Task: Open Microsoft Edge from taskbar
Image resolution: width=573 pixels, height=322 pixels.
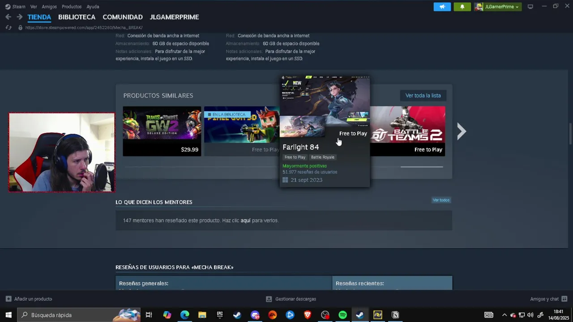Action: click(184, 315)
